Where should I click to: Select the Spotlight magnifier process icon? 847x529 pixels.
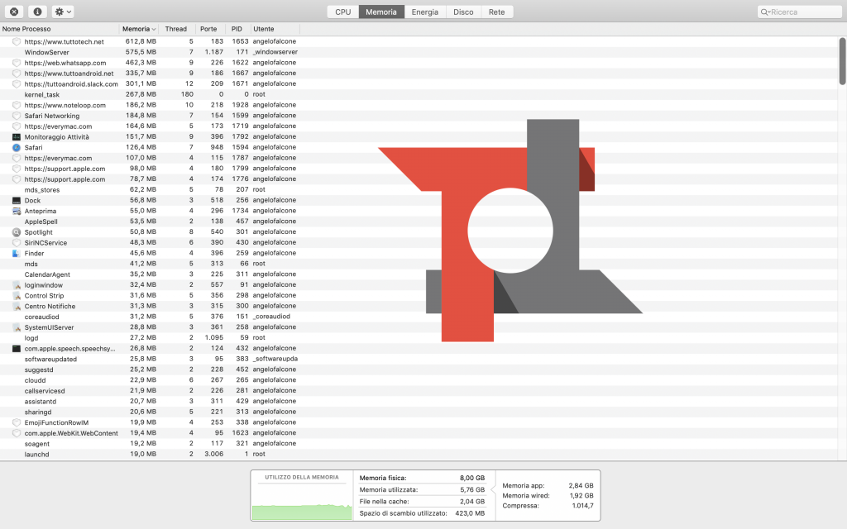(x=17, y=232)
